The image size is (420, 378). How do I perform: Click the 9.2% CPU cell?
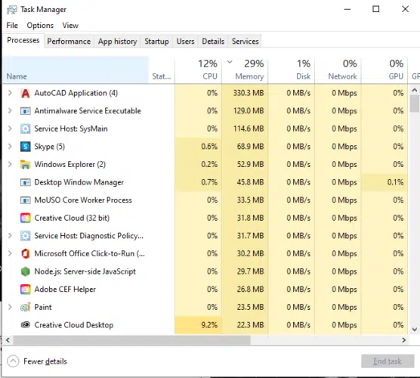tap(198, 325)
